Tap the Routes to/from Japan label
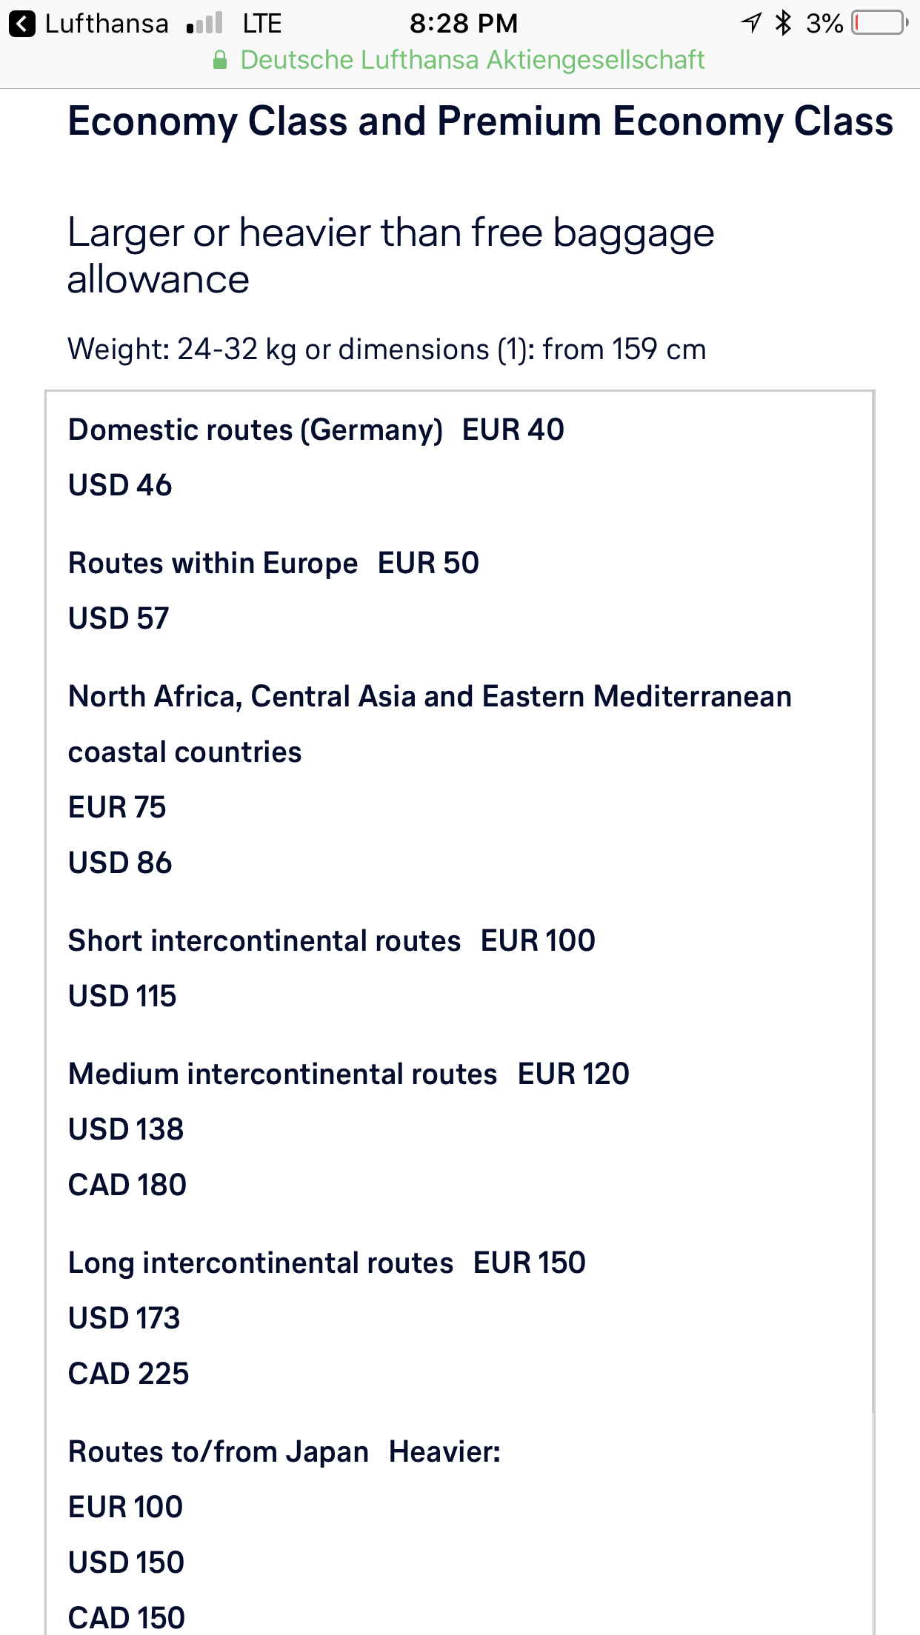The height and width of the screenshot is (1635, 920). (x=219, y=1452)
